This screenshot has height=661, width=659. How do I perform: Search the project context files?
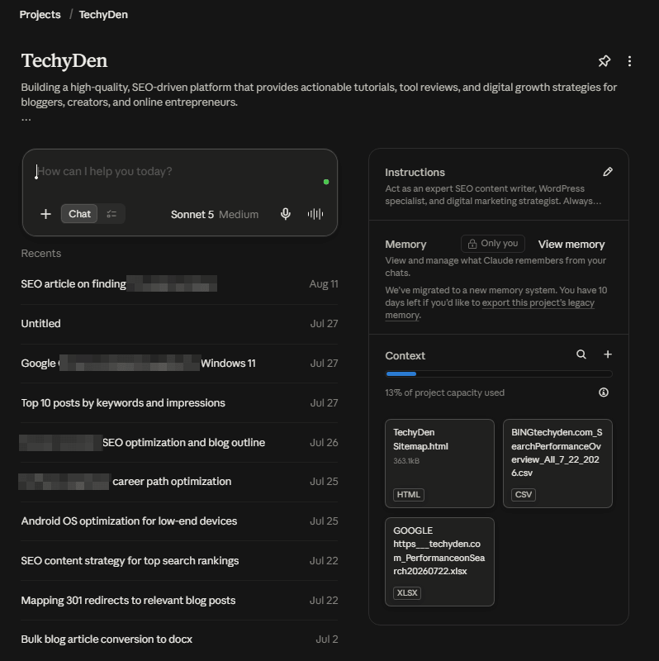coord(581,354)
